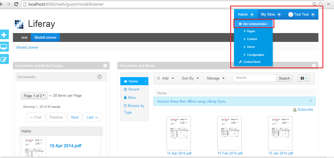The width and height of the screenshot is (334, 158).
Task: Open the Manage dropdown
Action: tap(216, 78)
